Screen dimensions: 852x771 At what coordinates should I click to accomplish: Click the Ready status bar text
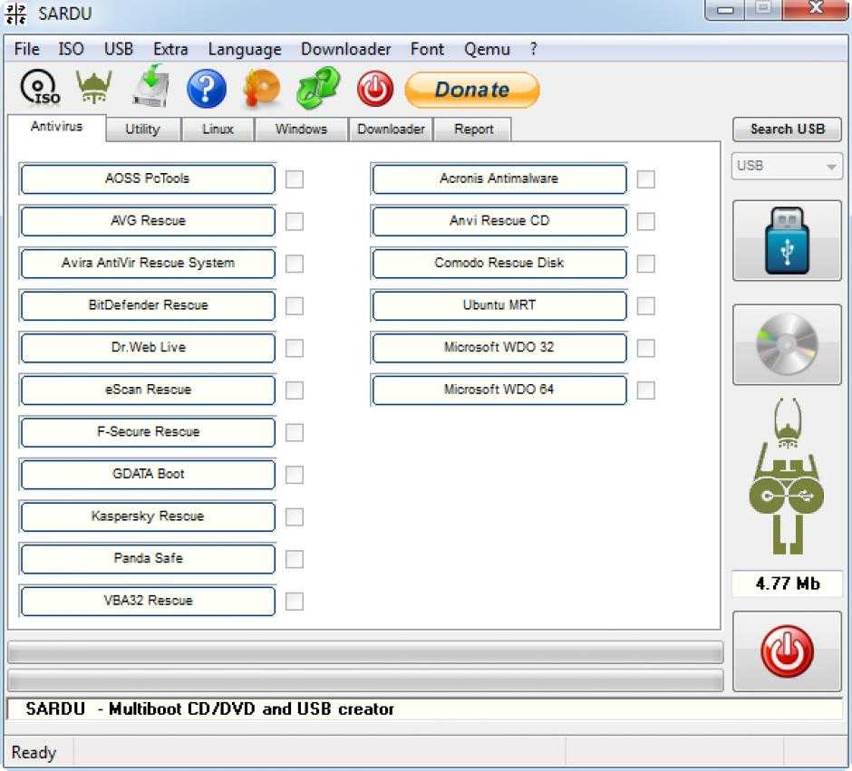click(34, 753)
